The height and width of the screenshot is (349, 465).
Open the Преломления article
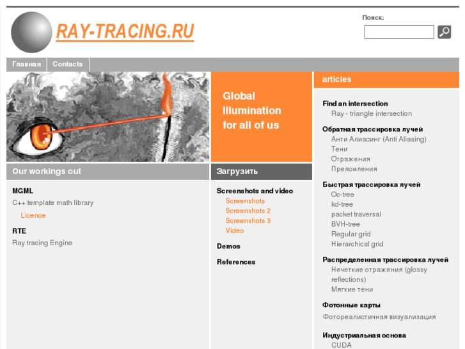point(354,168)
